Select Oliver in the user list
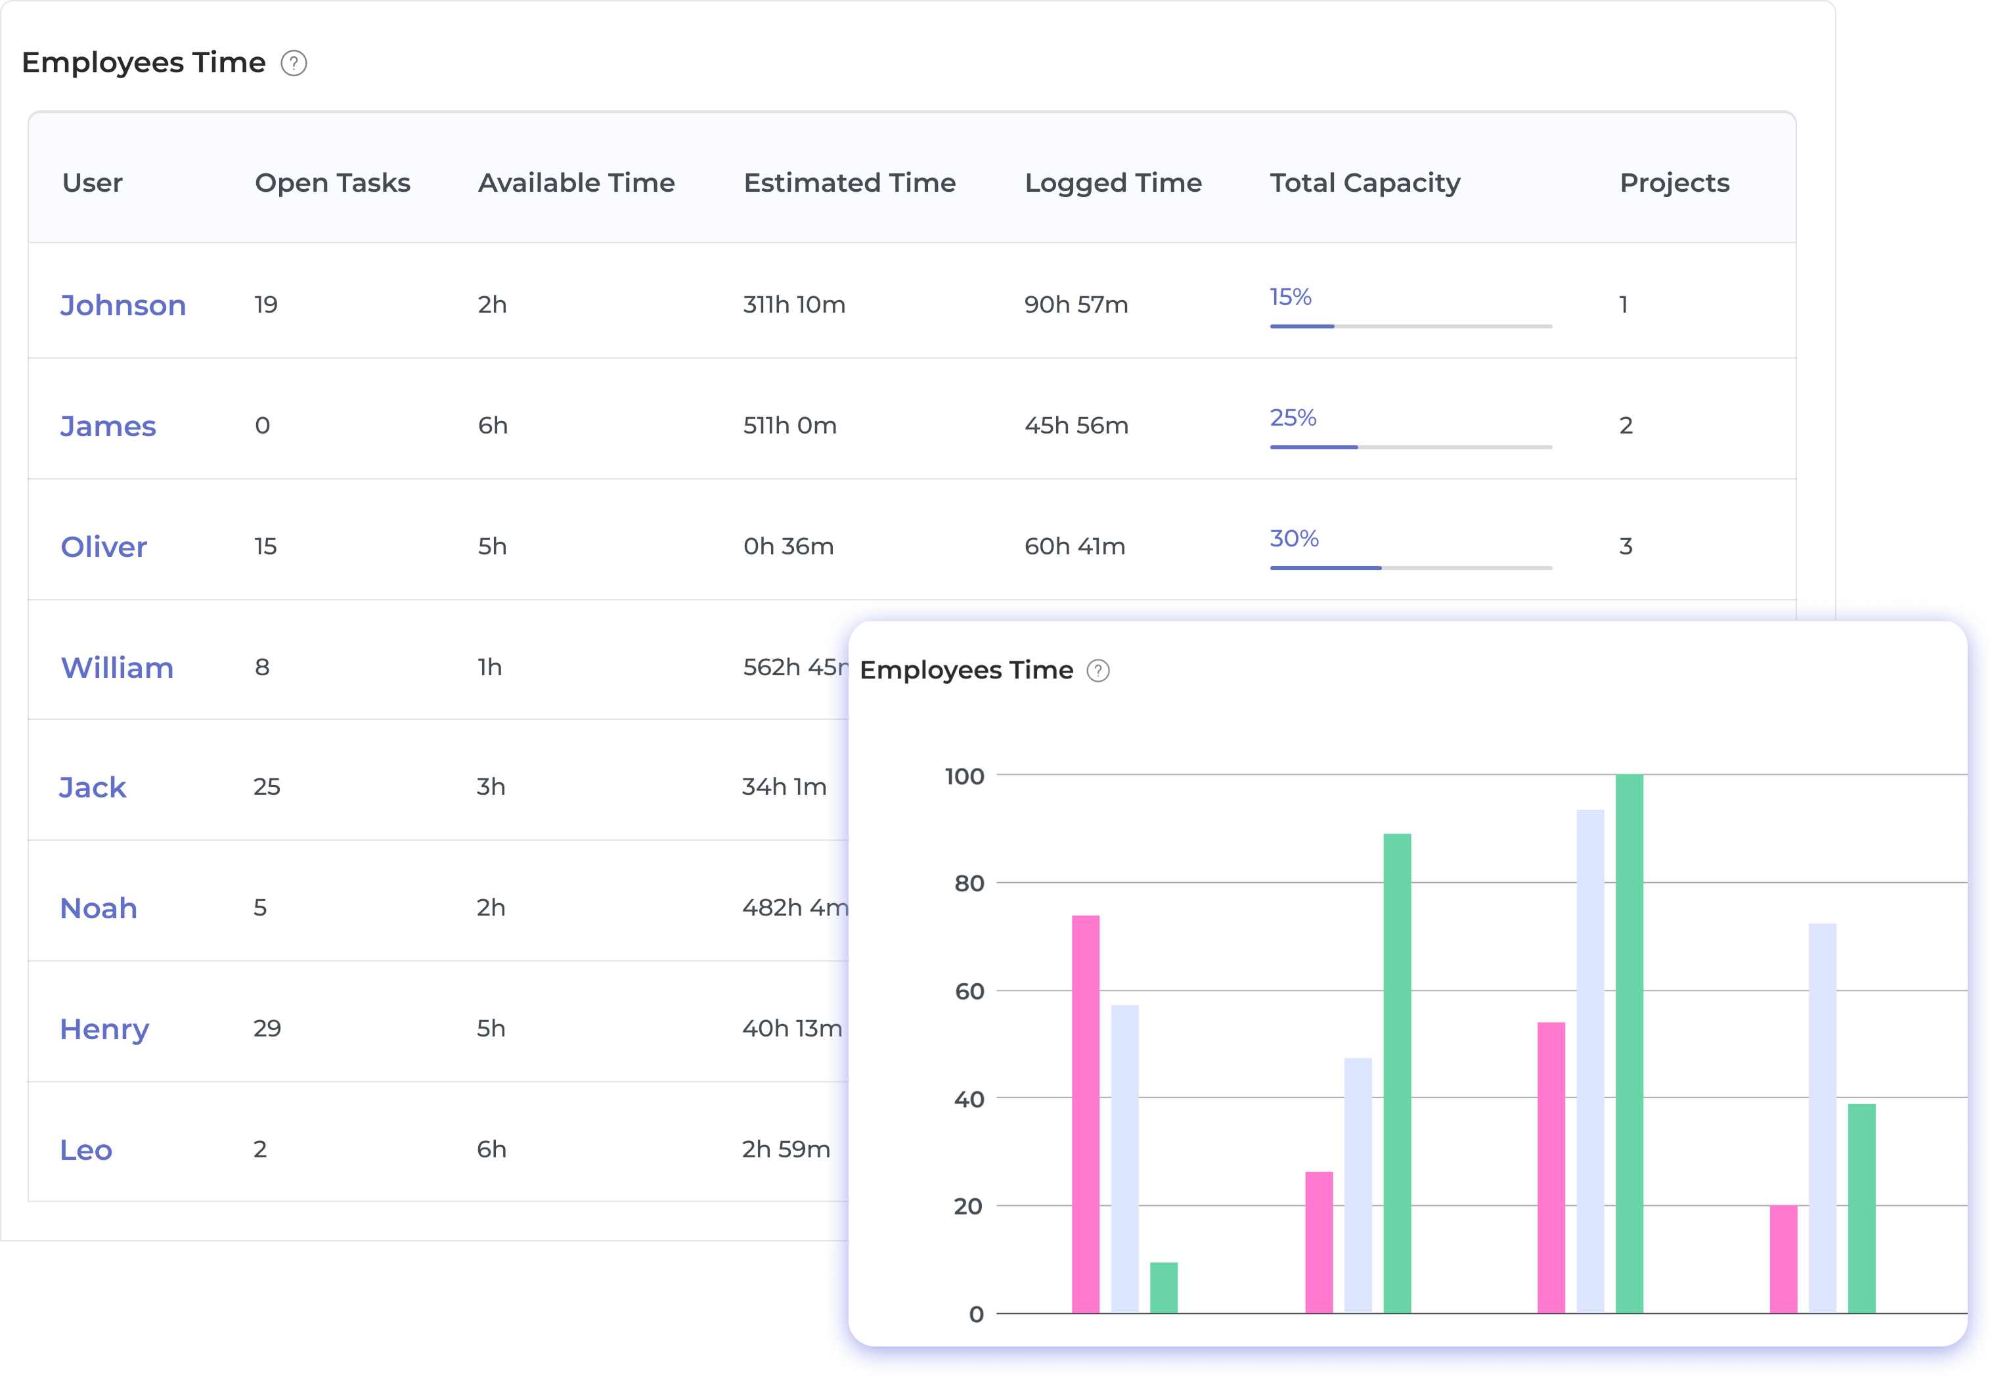This screenshot has width=1994, height=1378. point(104,546)
